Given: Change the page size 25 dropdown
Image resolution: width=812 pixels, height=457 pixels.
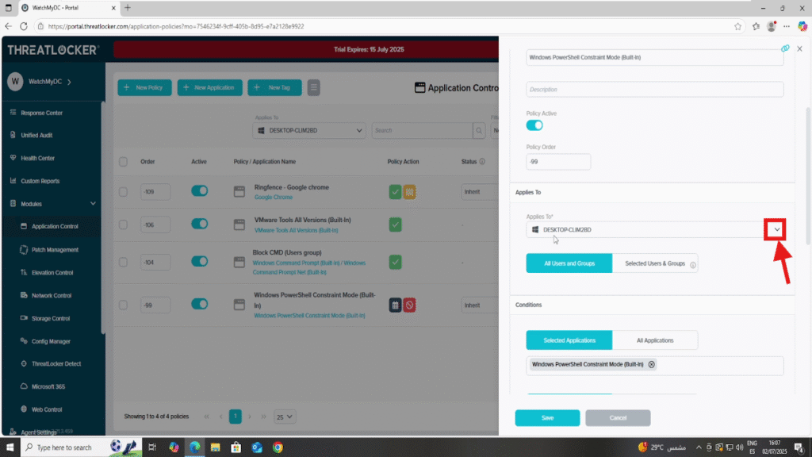Looking at the screenshot, I should pyautogui.click(x=285, y=417).
